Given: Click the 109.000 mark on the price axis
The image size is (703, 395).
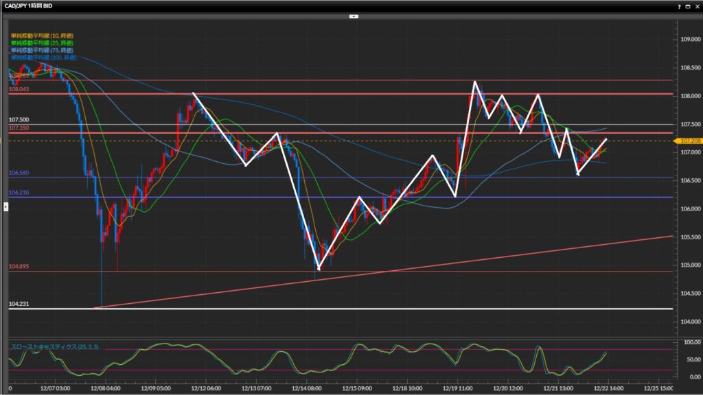Looking at the screenshot, I should (688, 38).
